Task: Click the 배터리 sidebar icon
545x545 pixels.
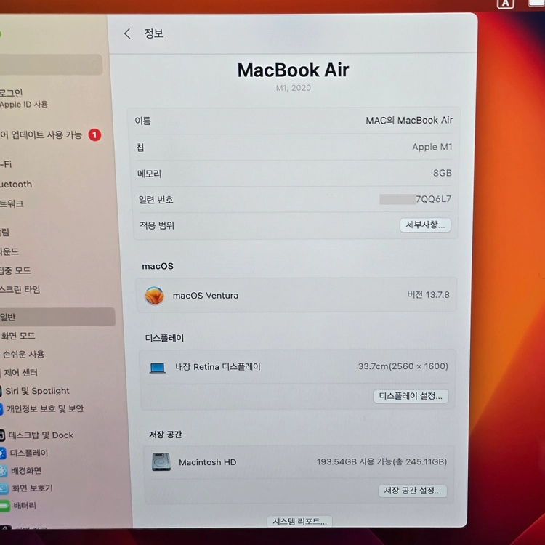Action: click(x=5, y=506)
